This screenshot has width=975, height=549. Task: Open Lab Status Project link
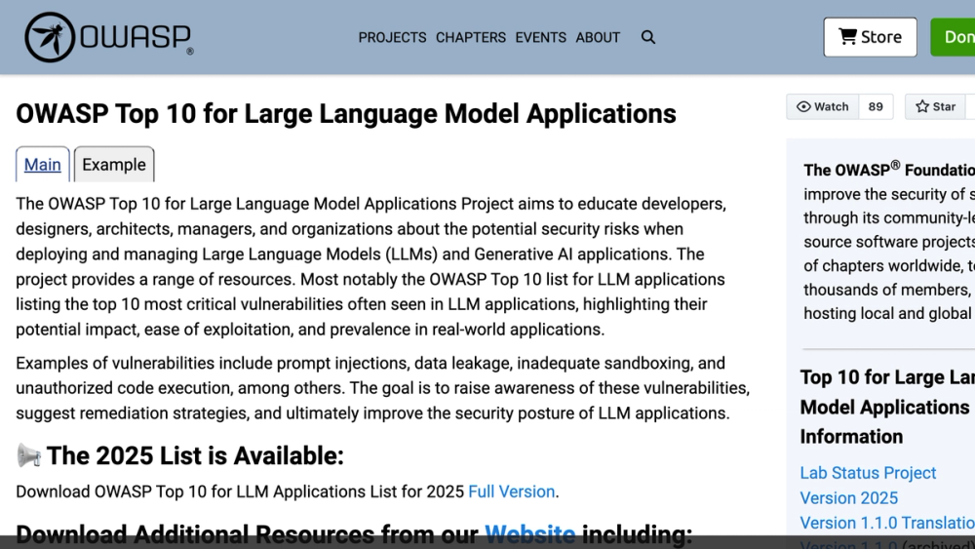tap(868, 473)
